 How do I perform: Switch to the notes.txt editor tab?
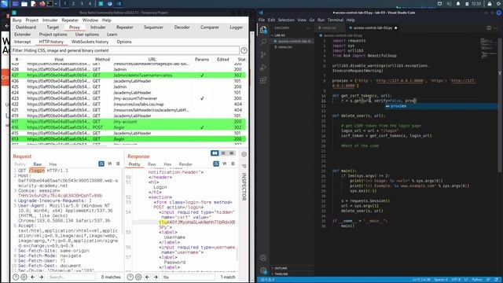click(329, 28)
